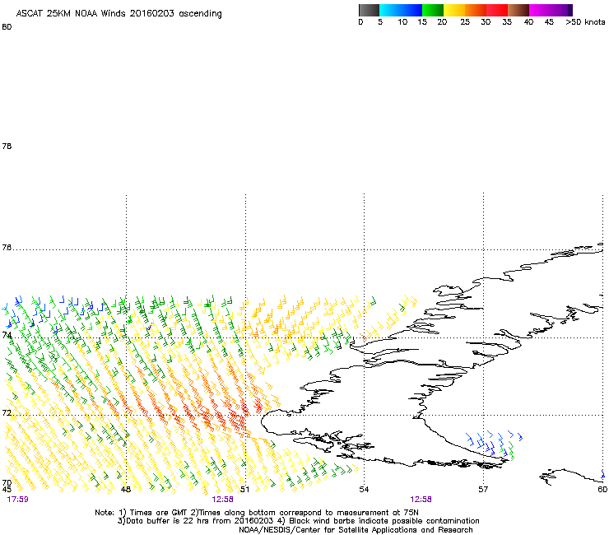Click the 72 latitude axis label
Viewport: 609px width, 535px height.
[x=7, y=412]
